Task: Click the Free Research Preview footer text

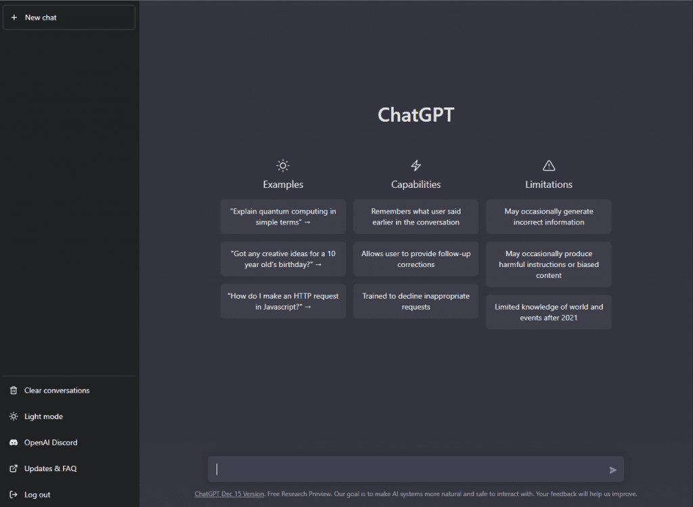Action: (x=299, y=494)
